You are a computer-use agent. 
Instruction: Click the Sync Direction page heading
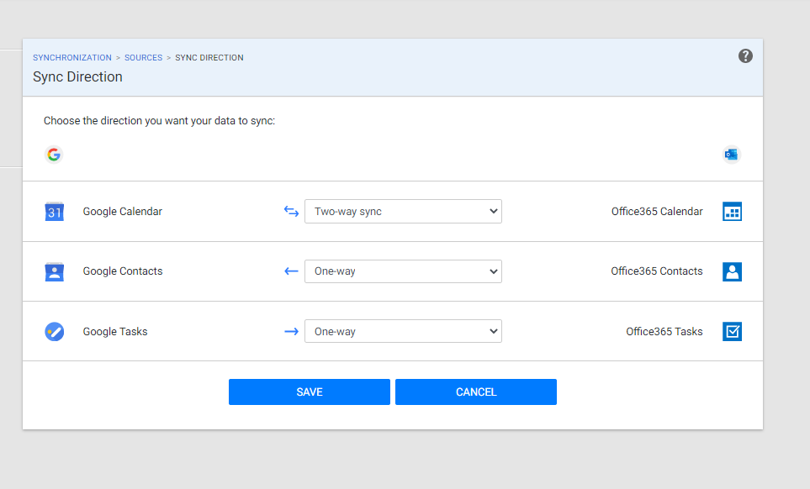click(77, 76)
